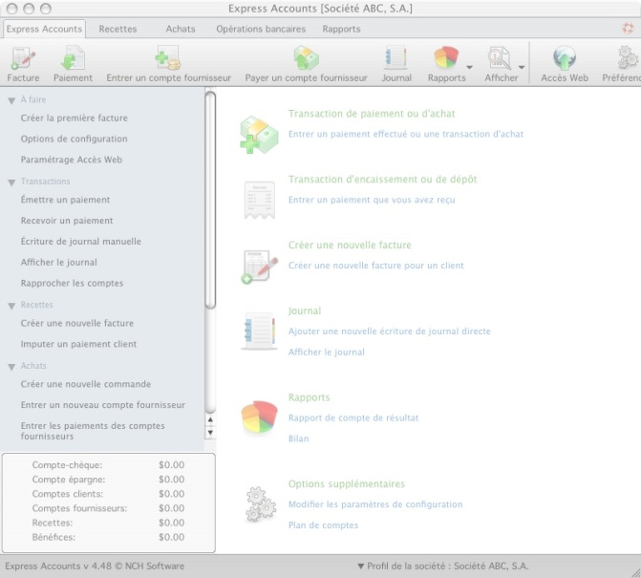Expand the Afficher toolbar dropdown arrow

coord(522,68)
